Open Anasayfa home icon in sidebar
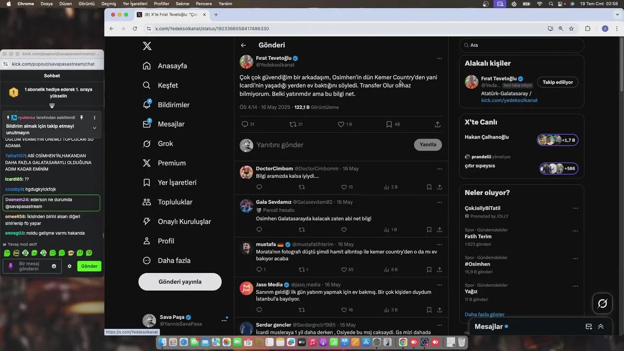The width and height of the screenshot is (624, 351). [x=147, y=66]
